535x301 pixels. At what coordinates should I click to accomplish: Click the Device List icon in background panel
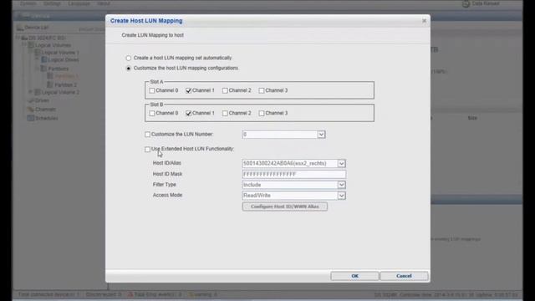(20, 28)
